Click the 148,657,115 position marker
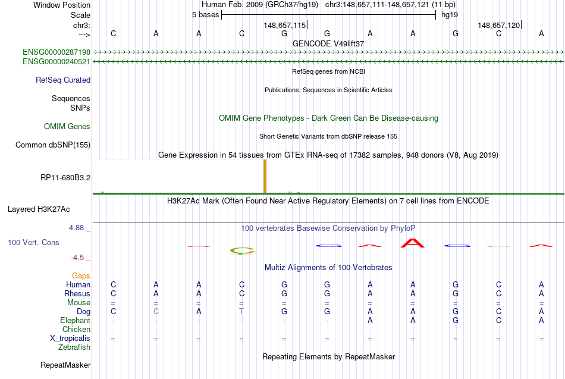 [x=285, y=25]
